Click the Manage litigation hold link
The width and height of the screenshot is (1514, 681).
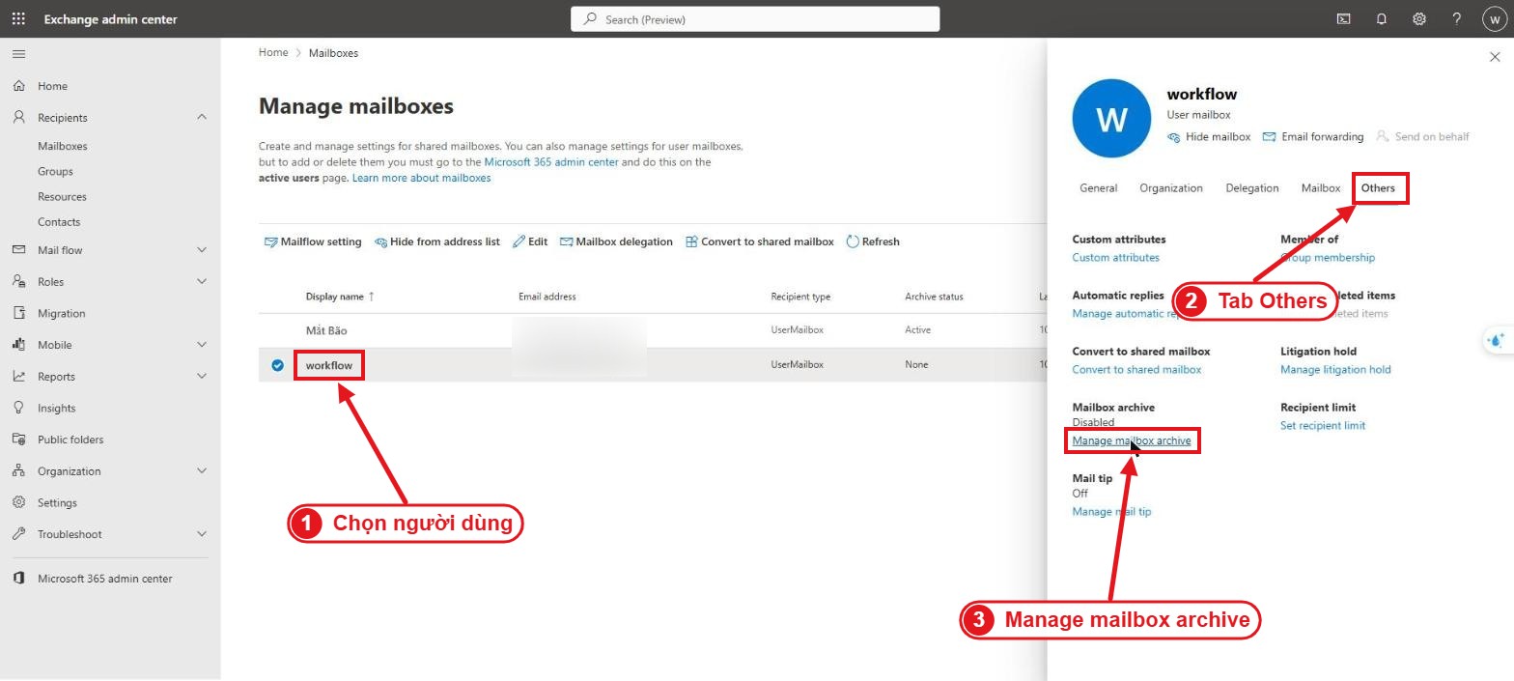(1335, 370)
